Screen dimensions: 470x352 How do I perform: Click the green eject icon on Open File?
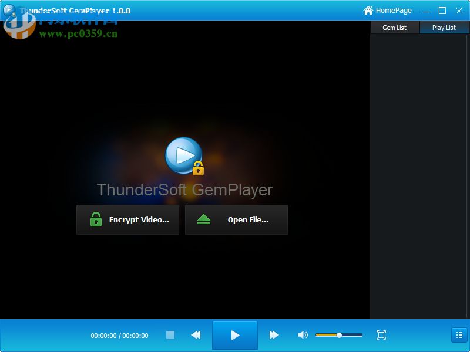pyautogui.click(x=203, y=218)
